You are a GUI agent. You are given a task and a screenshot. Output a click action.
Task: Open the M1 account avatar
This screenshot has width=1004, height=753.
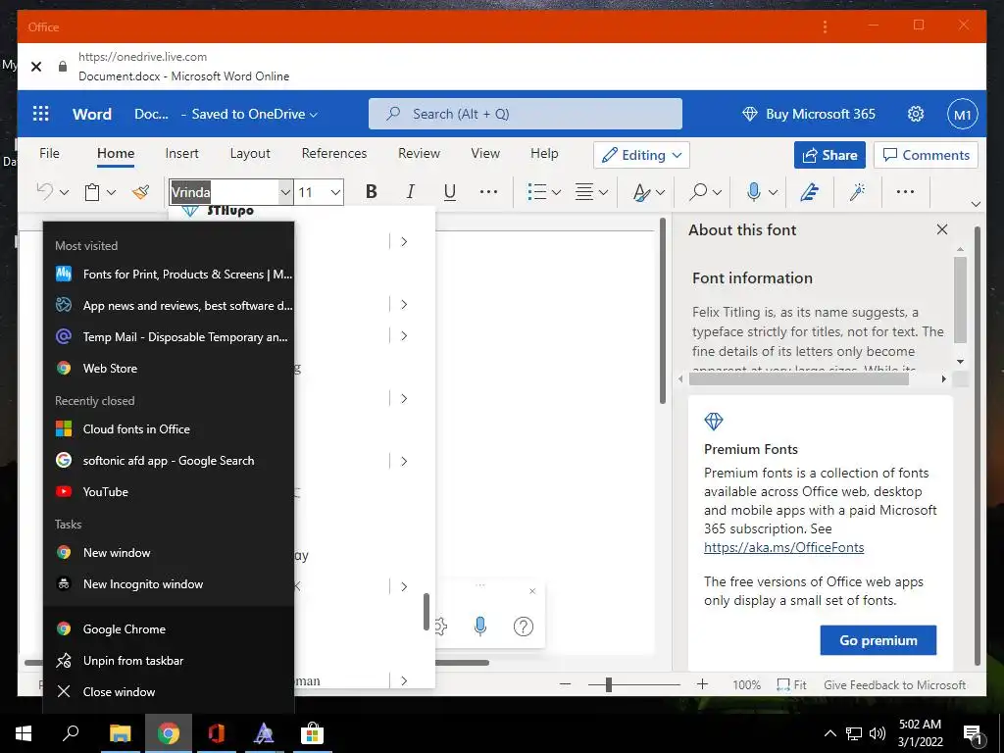[963, 114]
